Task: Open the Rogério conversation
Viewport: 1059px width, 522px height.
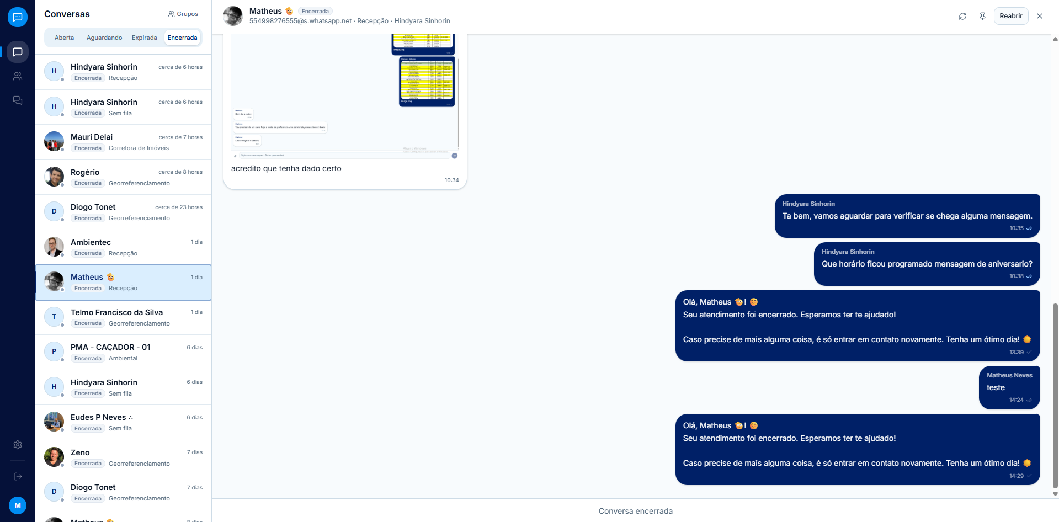Action: pyautogui.click(x=124, y=177)
